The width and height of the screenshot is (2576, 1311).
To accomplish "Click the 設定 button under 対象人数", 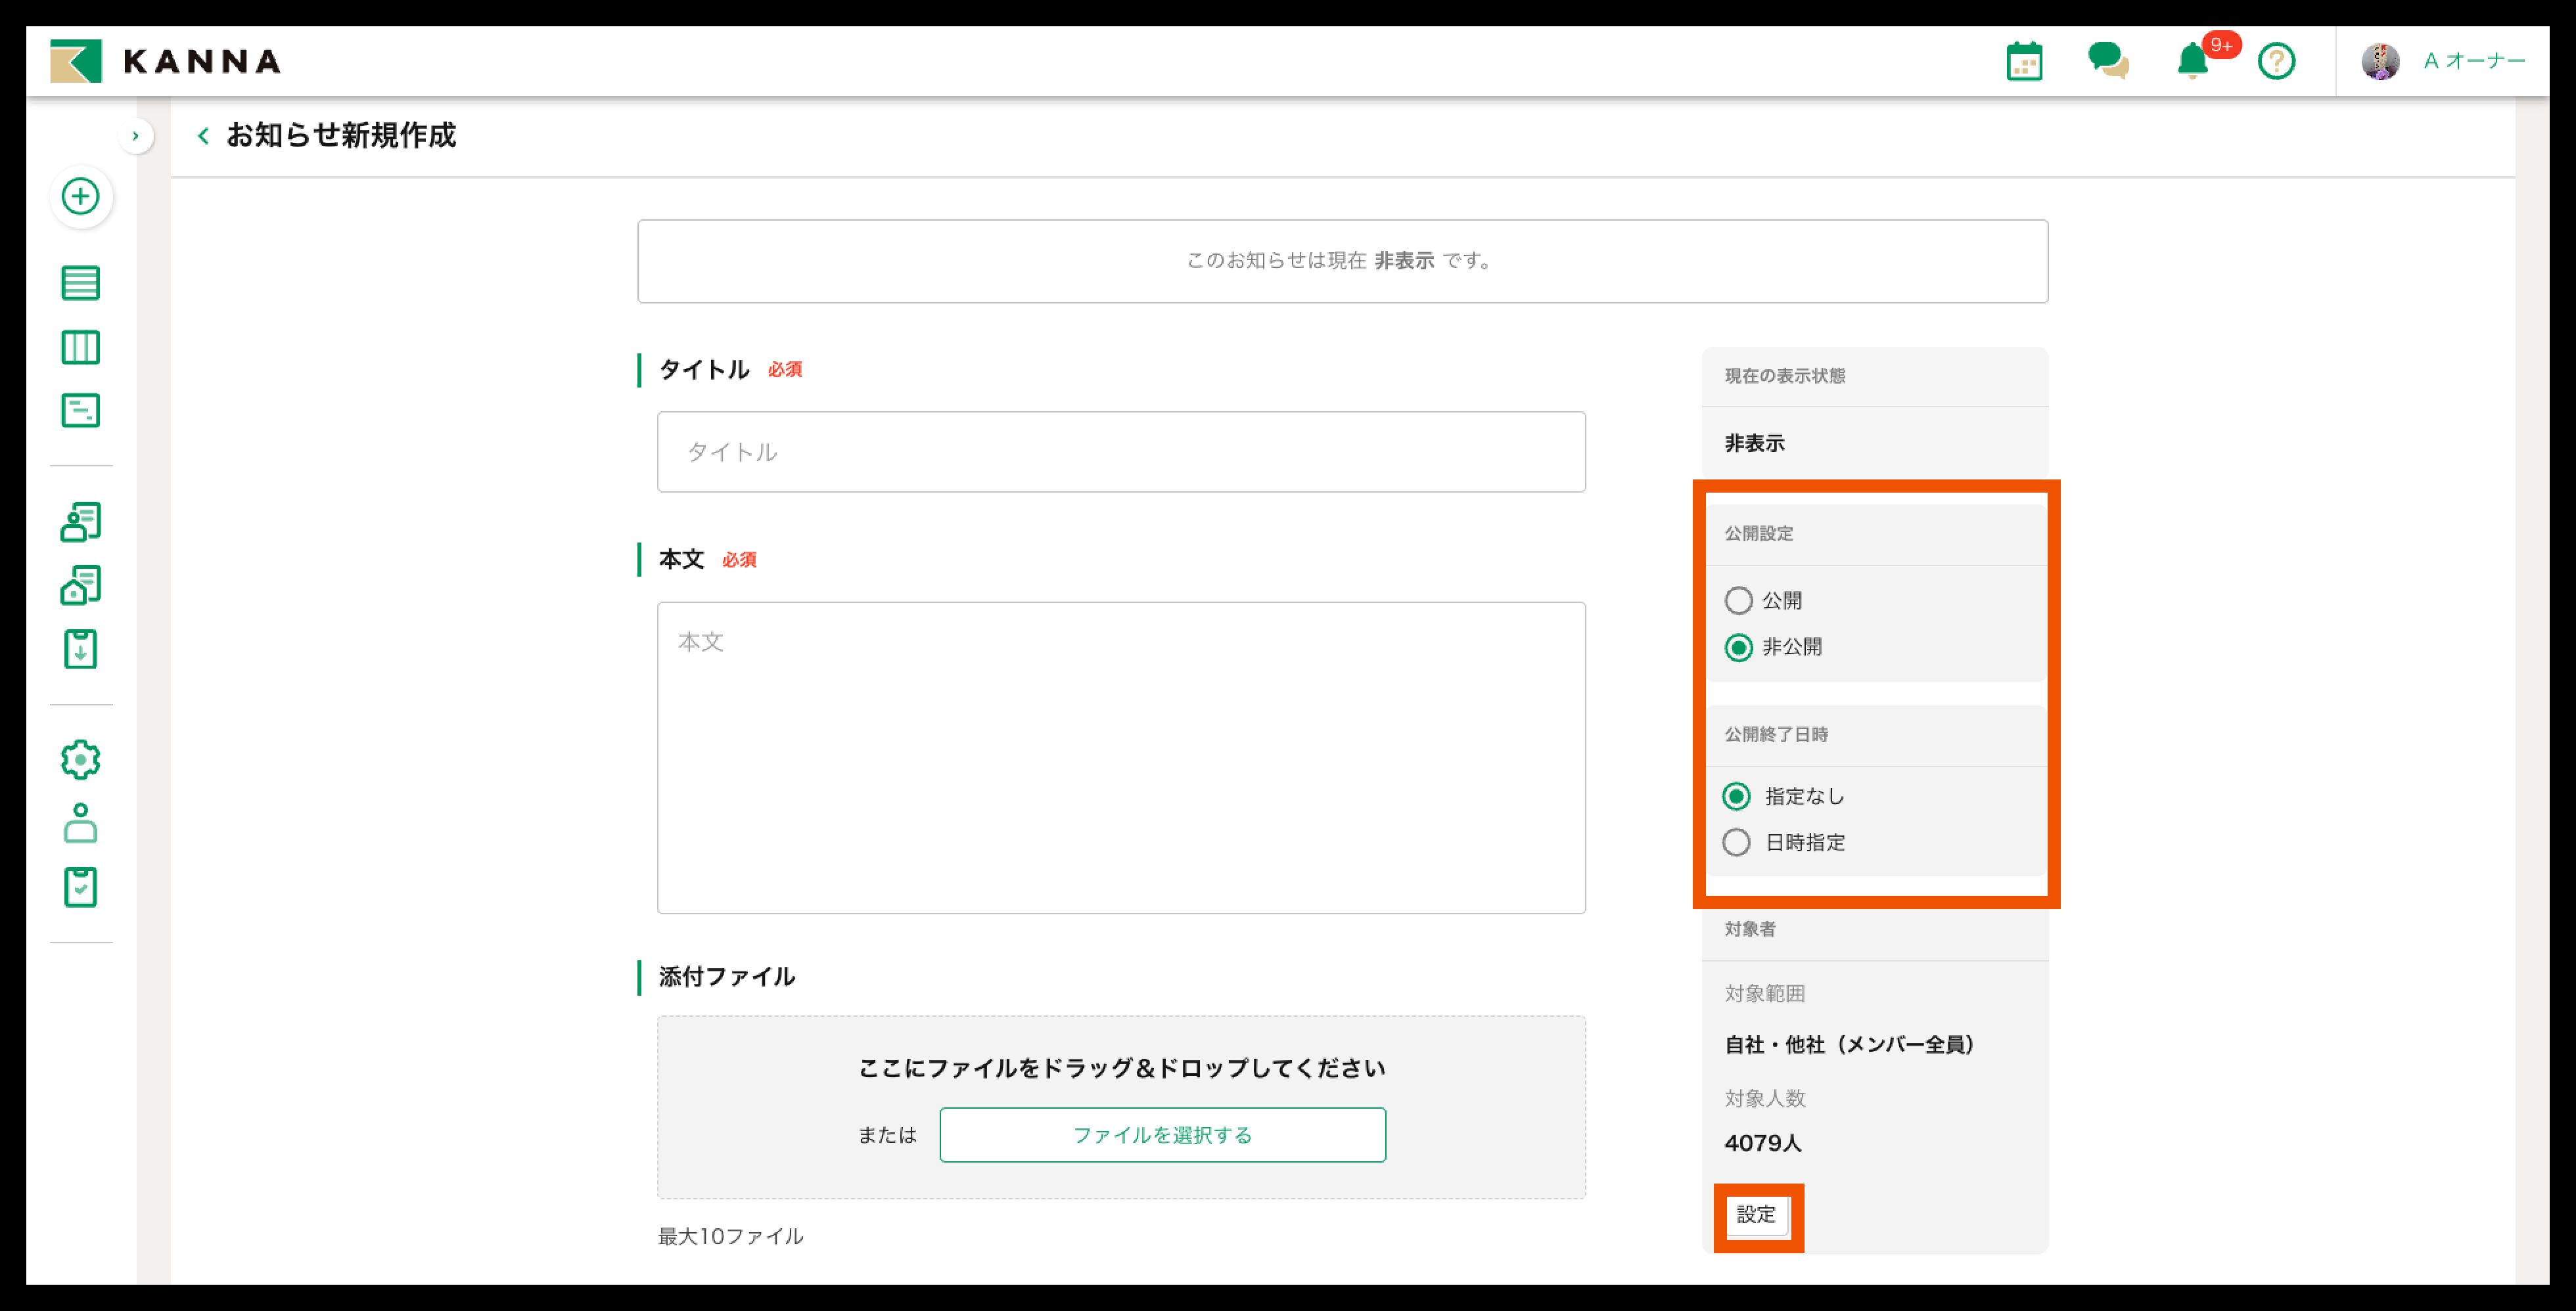I will 1756,1215.
